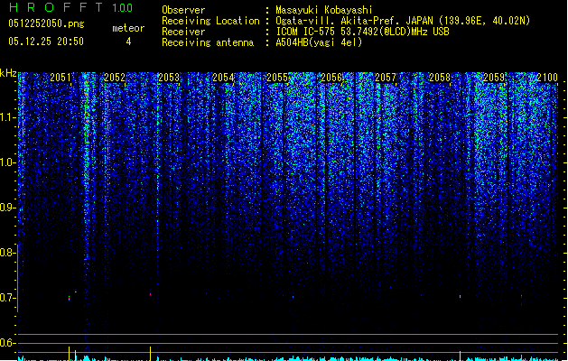Click the 2052 time axis label

pos(115,78)
